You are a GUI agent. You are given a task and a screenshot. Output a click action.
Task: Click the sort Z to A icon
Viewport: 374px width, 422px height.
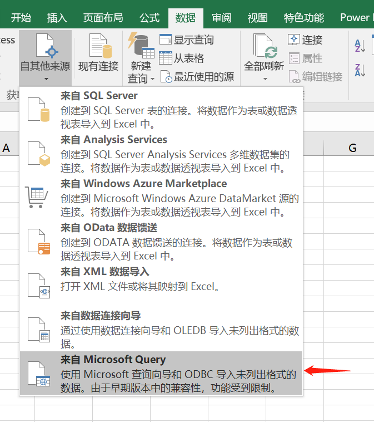(x=360, y=71)
